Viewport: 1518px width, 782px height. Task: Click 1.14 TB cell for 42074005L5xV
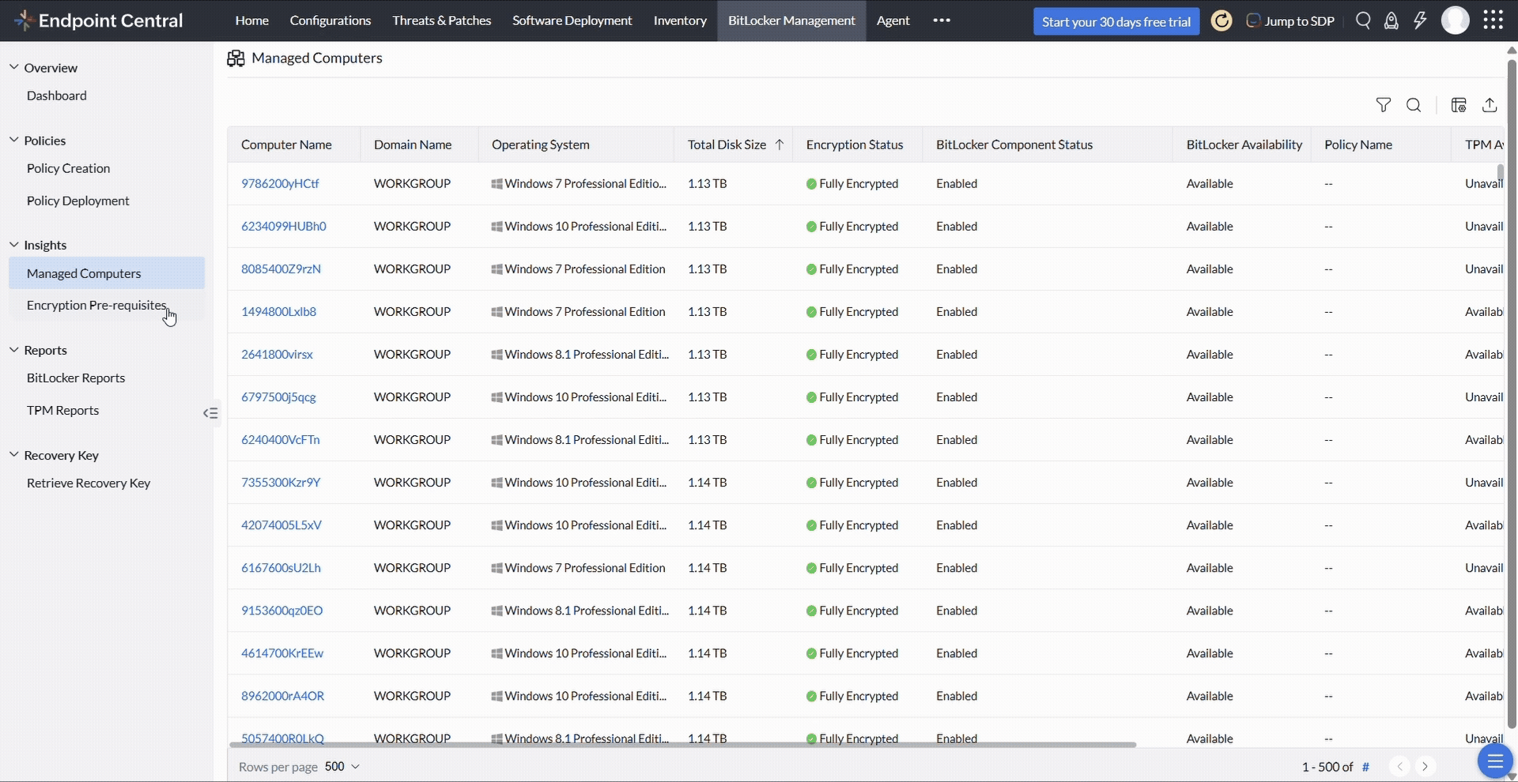pos(707,524)
